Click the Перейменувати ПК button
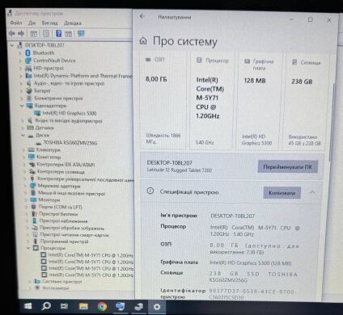Image resolution: width=343 pixels, height=315 pixels. [288, 167]
